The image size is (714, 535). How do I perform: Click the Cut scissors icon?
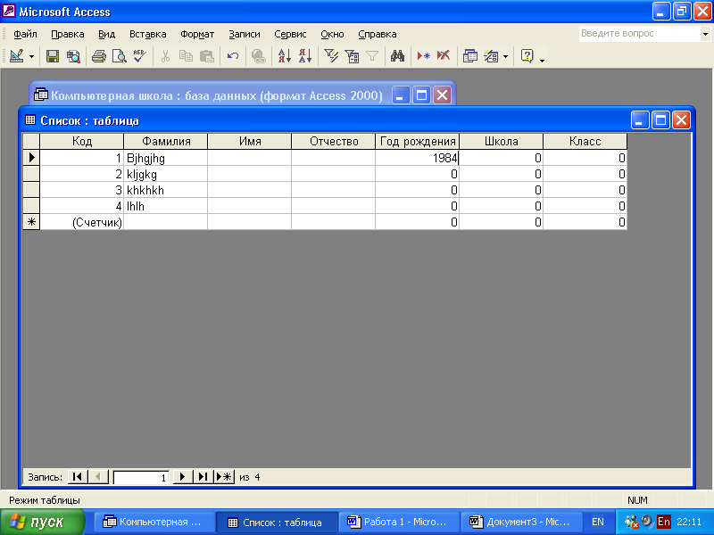(x=165, y=56)
